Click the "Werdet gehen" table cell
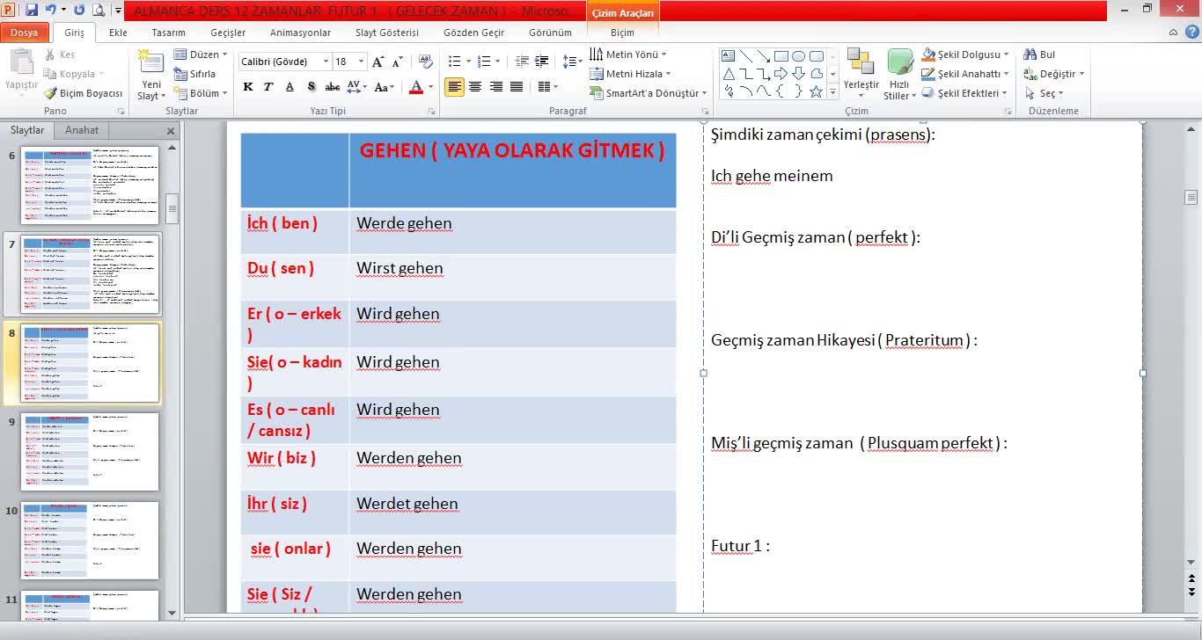This screenshot has width=1202, height=640. (513, 512)
